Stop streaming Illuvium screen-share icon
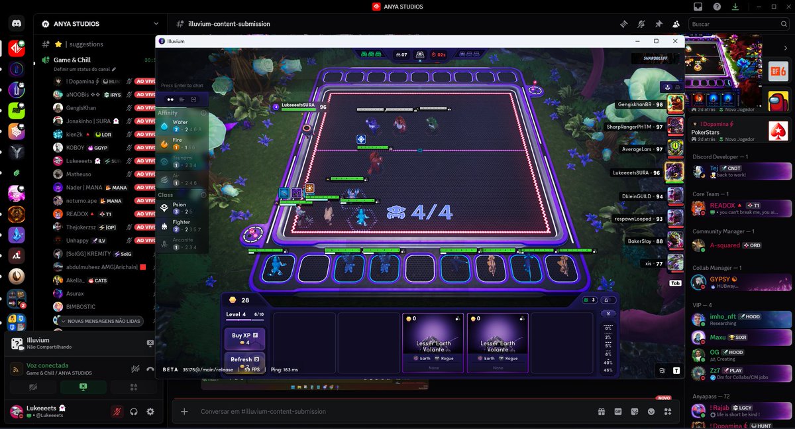Viewport: 795px width, 429px height. pos(150,343)
